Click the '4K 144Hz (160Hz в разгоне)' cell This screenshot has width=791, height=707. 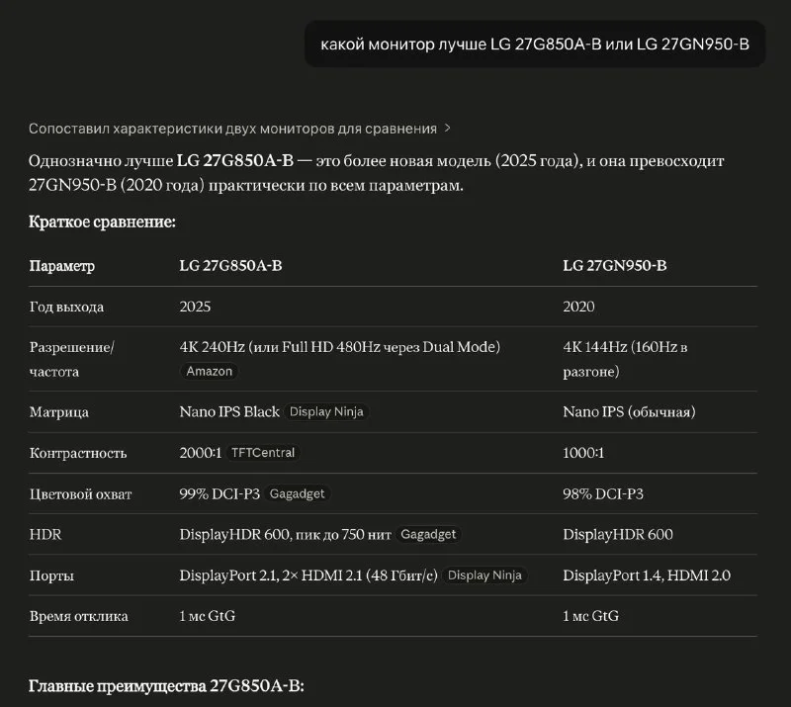point(625,359)
